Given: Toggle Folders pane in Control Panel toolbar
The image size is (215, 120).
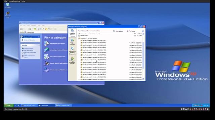Looking at the screenshot, I should 49,29.
